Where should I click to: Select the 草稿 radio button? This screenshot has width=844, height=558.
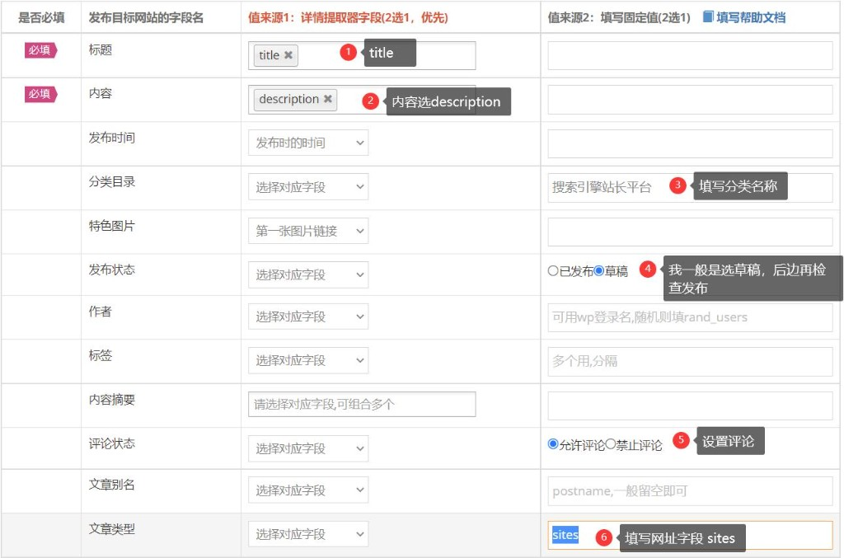pyautogui.click(x=599, y=270)
